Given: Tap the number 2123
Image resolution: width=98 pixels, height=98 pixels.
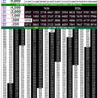Looking at the screenshot, I should point(50,24).
